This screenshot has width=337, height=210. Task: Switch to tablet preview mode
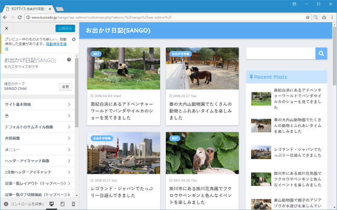click(x=63, y=204)
